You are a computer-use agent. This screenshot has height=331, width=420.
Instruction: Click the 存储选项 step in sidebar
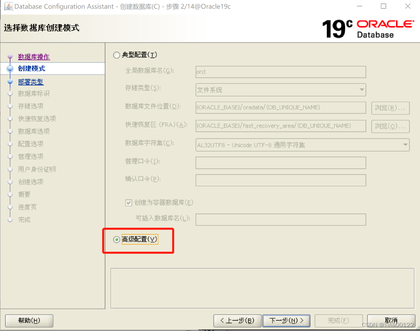31,106
